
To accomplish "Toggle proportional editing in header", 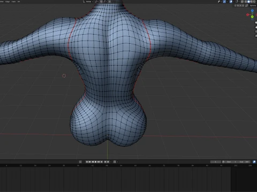I will 109,2.
